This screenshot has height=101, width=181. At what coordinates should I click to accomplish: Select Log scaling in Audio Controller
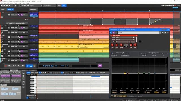point(126,47)
